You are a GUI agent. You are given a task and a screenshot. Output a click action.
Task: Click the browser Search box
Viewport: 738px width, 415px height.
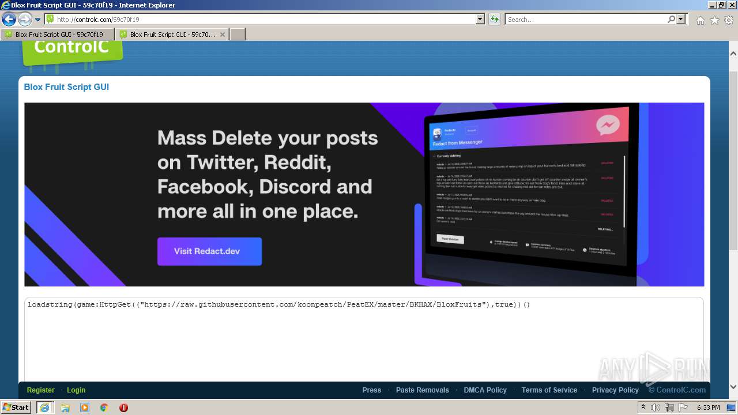[586, 20]
